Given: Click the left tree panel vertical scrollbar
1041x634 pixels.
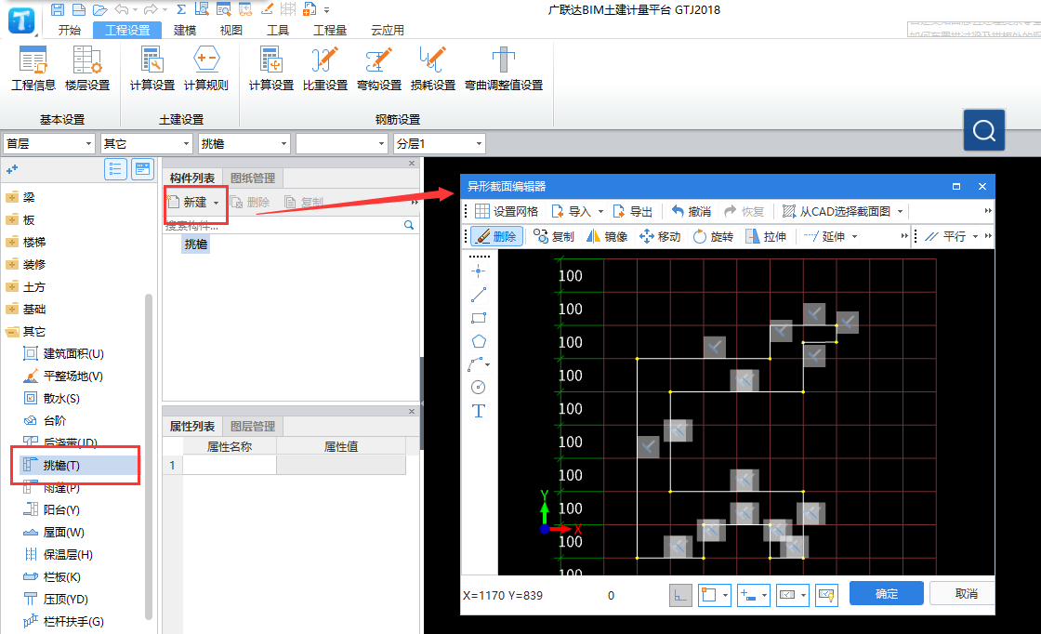Looking at the screenshot, I should point(149,456).
